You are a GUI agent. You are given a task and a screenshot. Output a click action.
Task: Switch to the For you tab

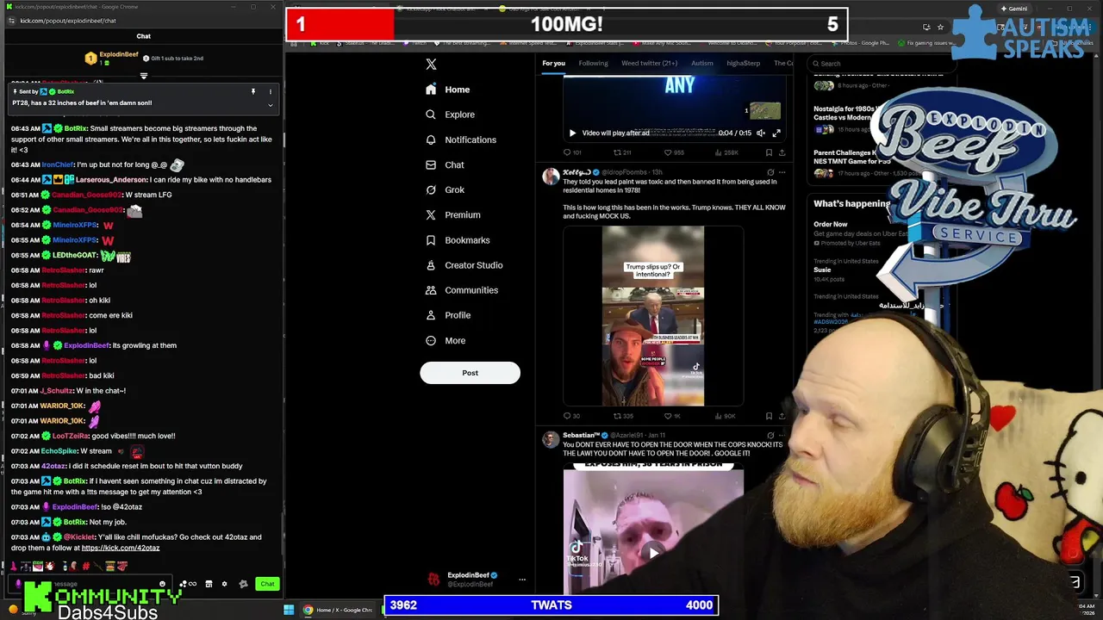pos(553,63)
